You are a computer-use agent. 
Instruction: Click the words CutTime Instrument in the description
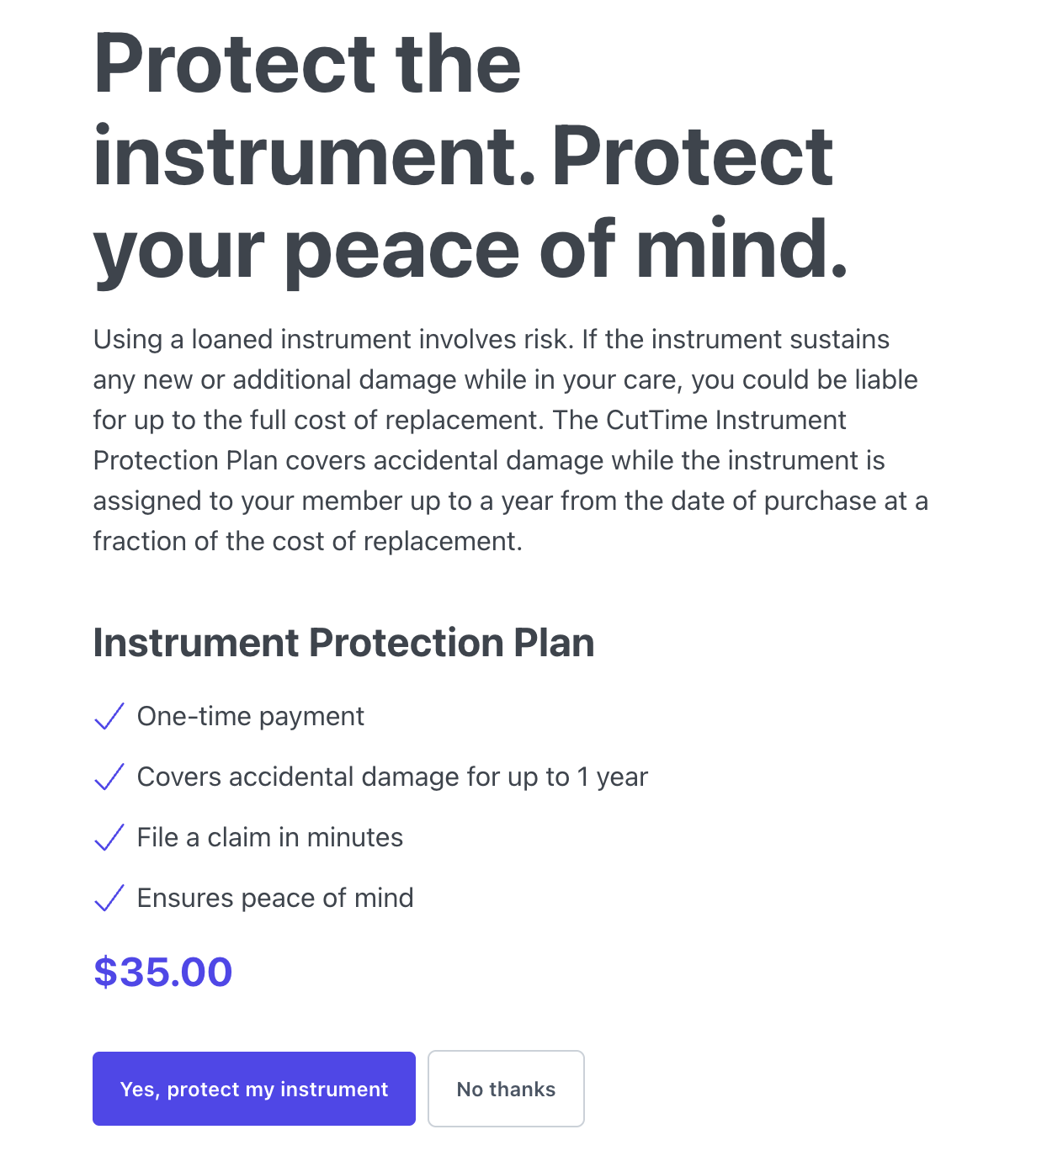coord(726,420)
